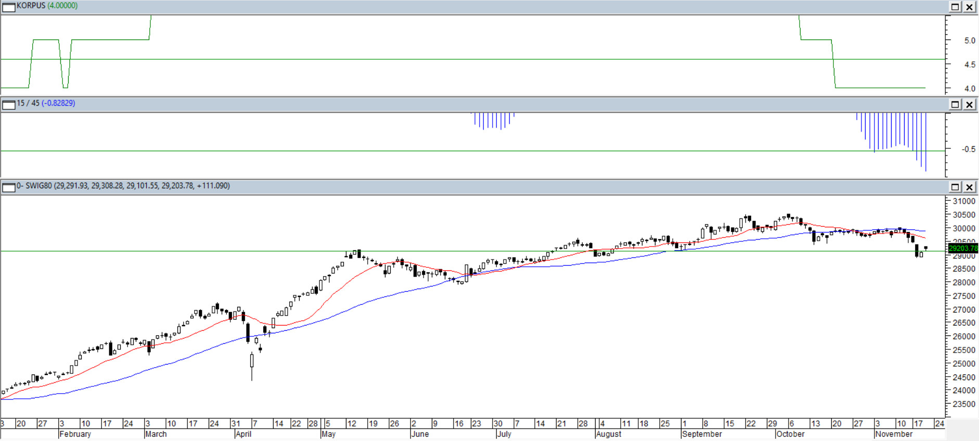Close the KORPUS indicator panel
This screenshot has height=441, width=979.
970,7
